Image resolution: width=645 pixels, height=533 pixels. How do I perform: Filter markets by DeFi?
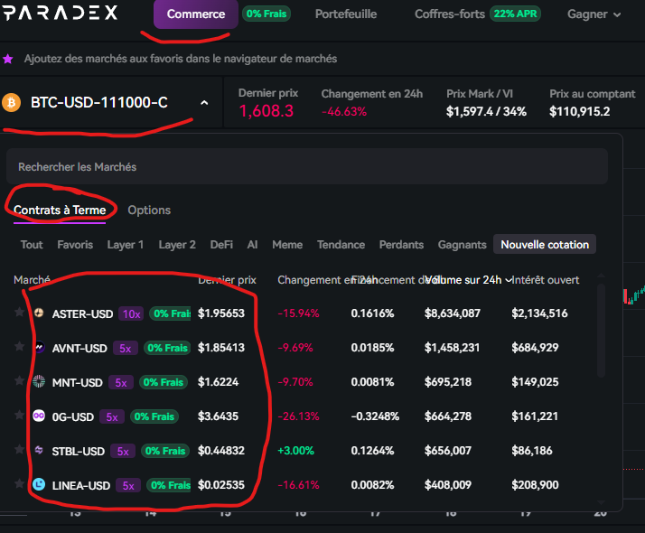(221, 245)
